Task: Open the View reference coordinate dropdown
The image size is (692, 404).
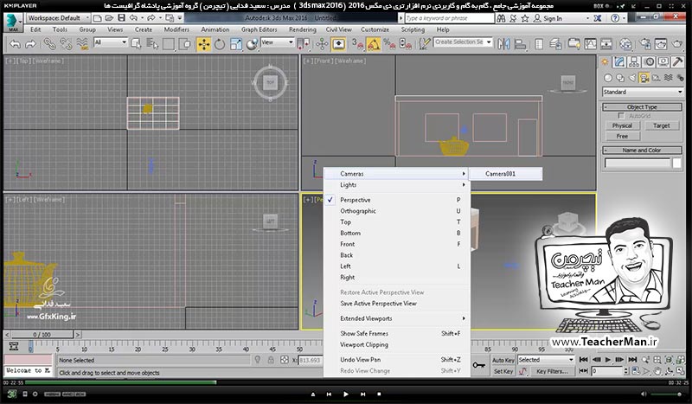Action: click(277, 42)
